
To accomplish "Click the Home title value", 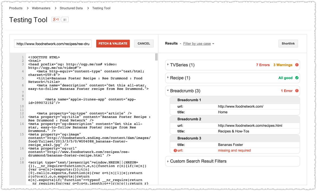I will coord(223,112).
